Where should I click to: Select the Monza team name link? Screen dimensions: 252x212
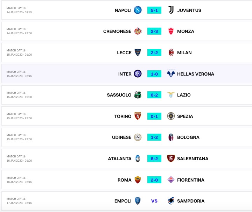[x=185, y=31]
